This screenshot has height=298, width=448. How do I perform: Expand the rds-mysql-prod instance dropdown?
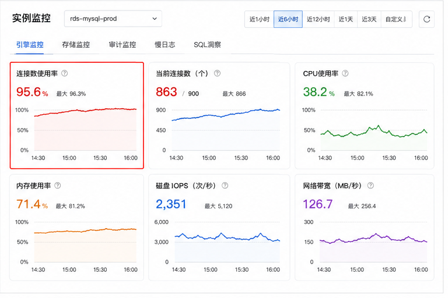[x=113, y=19]
